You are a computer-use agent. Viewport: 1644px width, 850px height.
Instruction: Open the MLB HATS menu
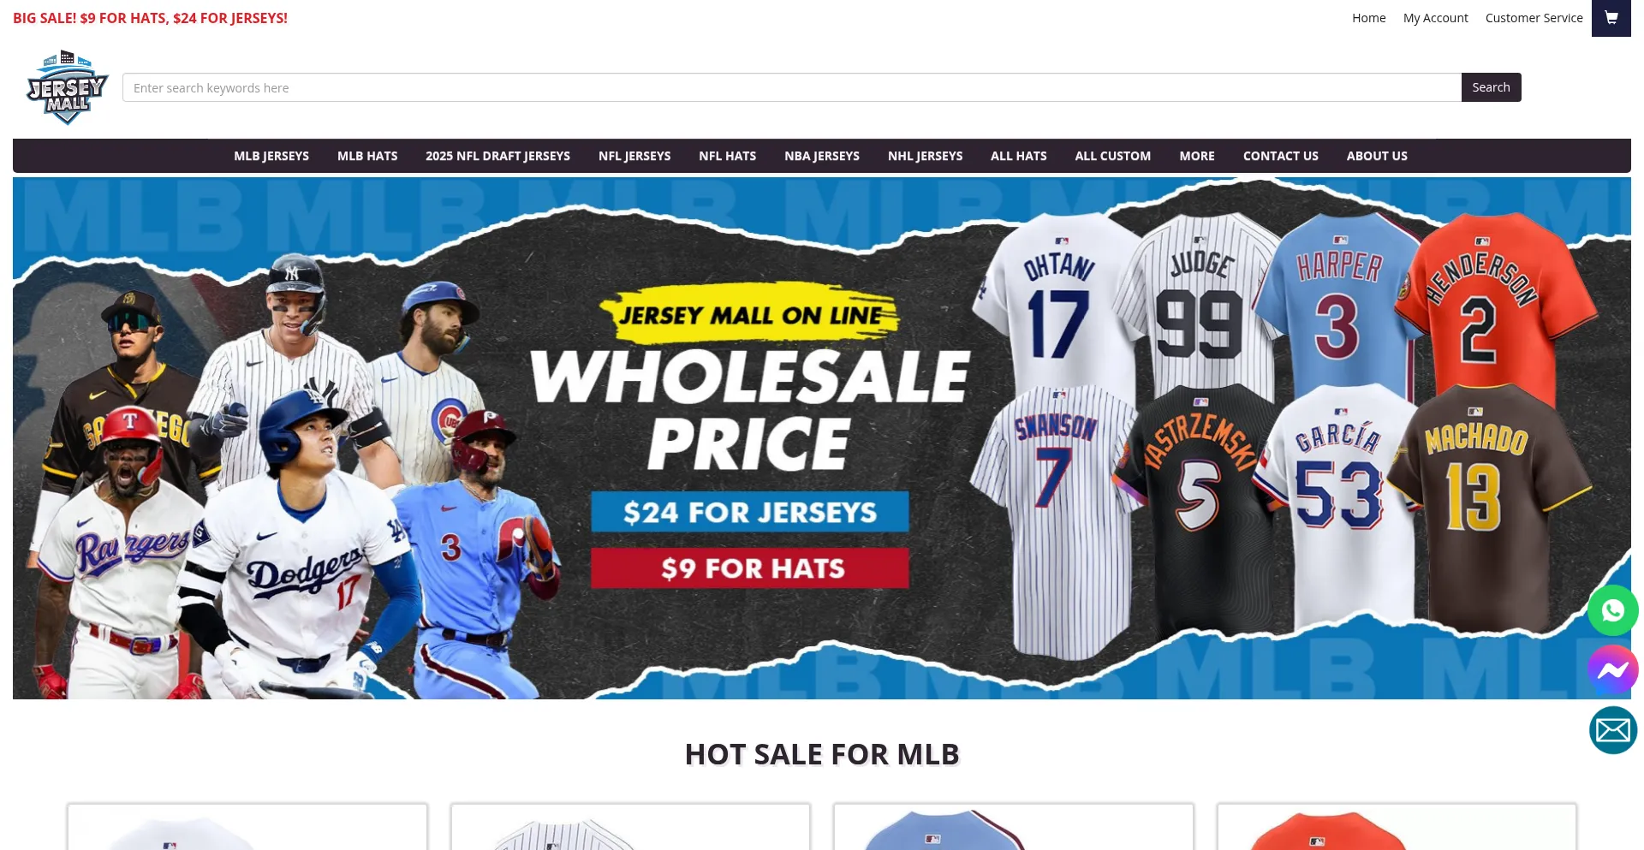pyautogui.click(x=367, y=156)
